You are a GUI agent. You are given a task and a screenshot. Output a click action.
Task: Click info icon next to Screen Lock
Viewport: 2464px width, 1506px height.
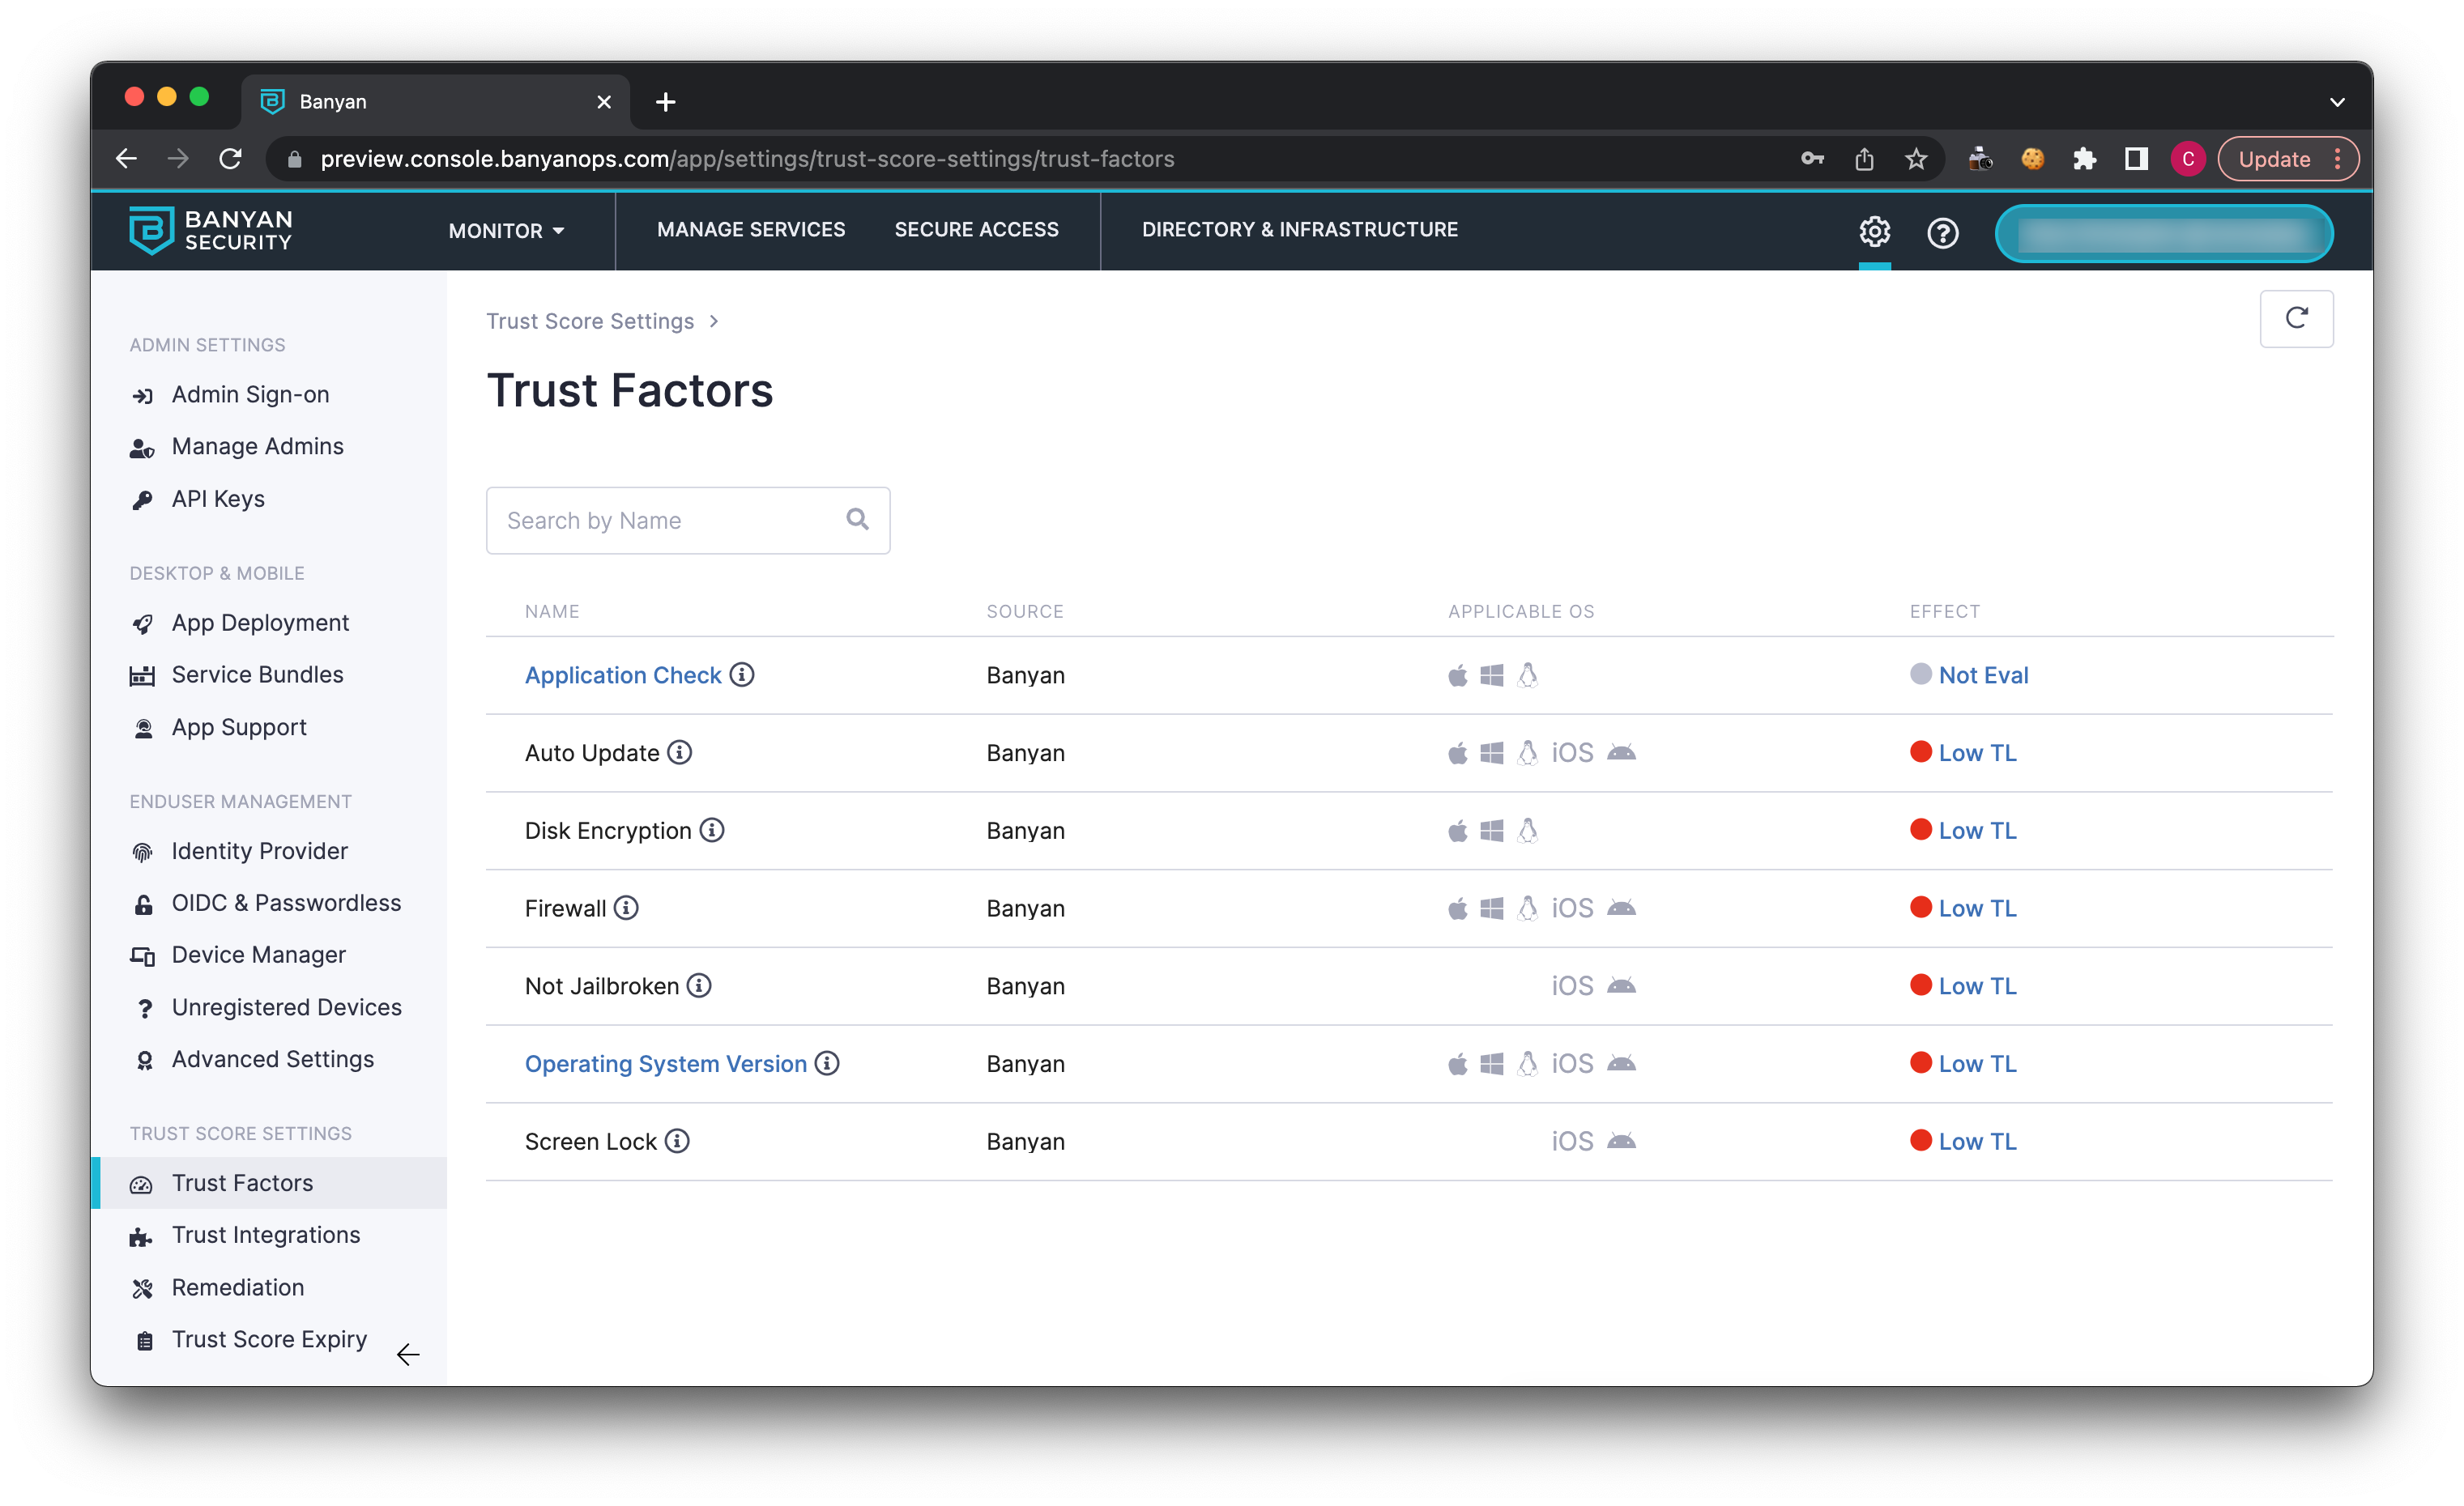[x=677, y=1140]
